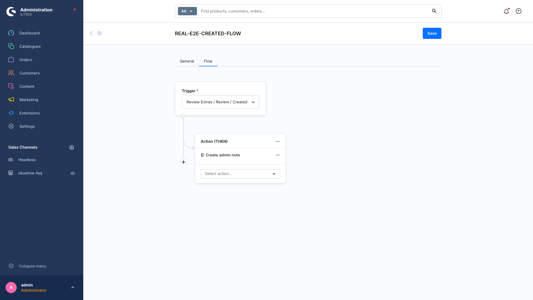
Task: Click the trigger connector circle node
Action: click(x=183, y=115)
